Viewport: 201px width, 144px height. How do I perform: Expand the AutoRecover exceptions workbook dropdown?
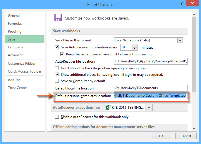point(149,108)
